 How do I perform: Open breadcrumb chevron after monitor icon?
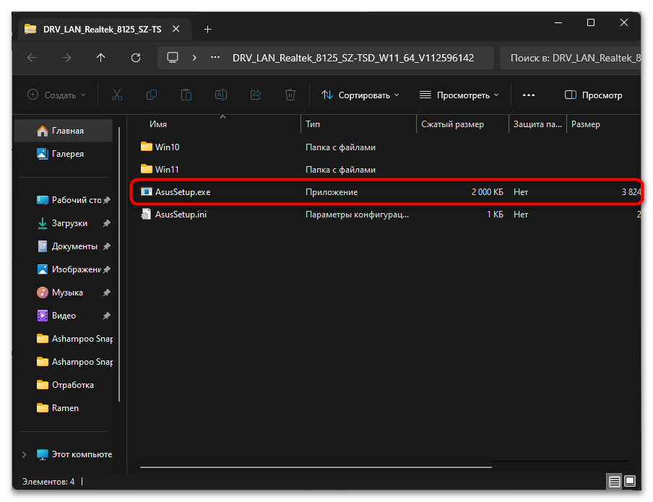(x=194, y=58)
